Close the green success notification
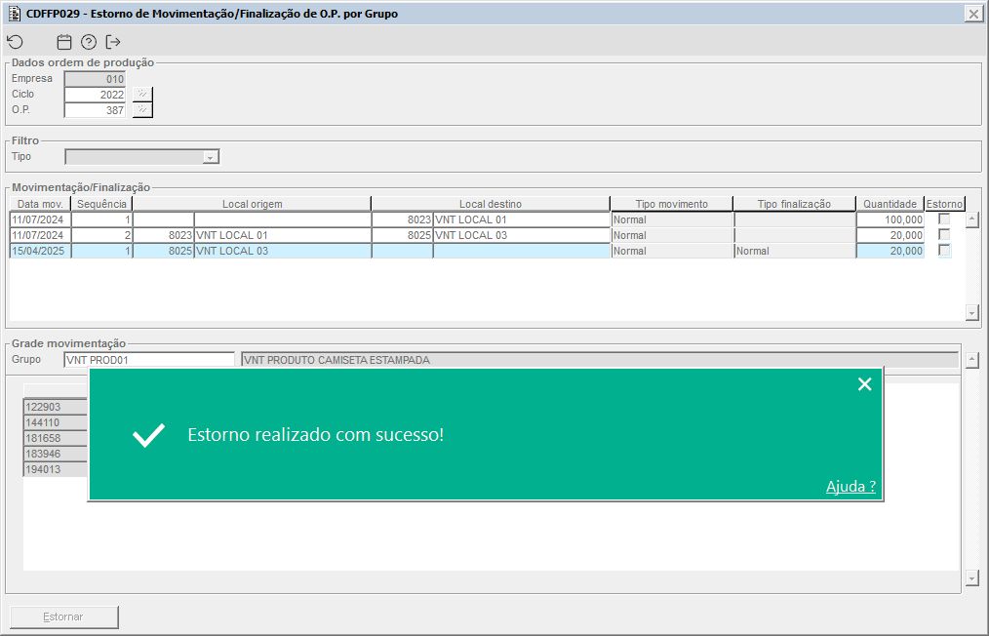Image resolution: width=989 pixels, height=636 pixels. coord(865,384)
